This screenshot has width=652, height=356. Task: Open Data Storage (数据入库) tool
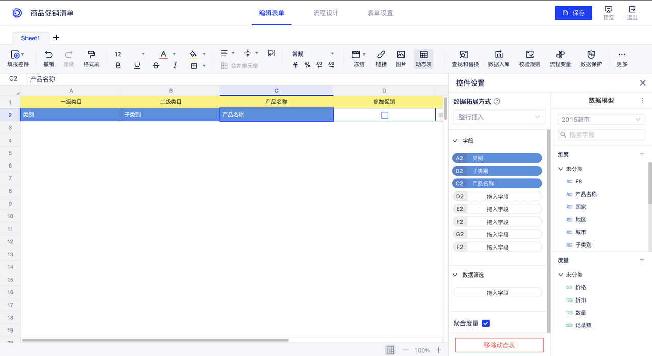(499, 54)
